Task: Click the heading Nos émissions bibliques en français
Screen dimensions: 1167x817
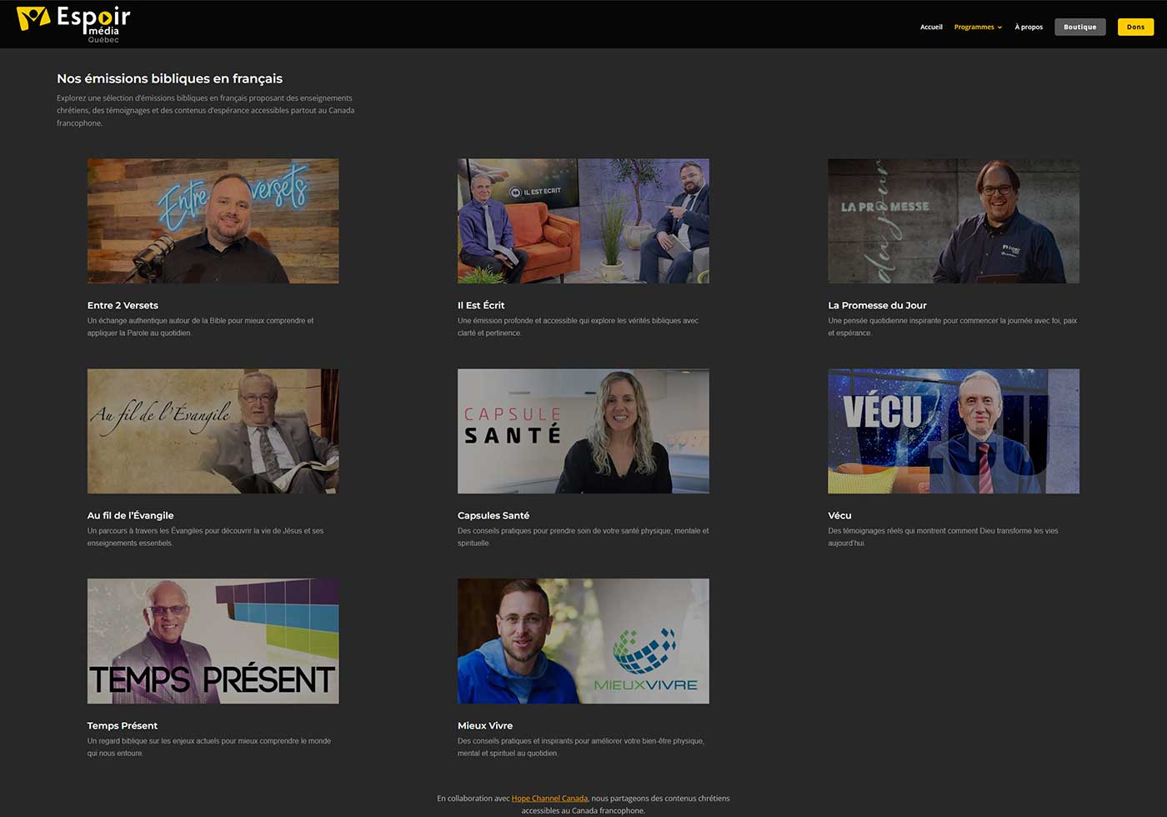Action: point(169,78)
